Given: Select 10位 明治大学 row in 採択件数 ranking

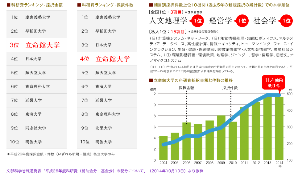Looking at the screenshot, I should (107, 142).
